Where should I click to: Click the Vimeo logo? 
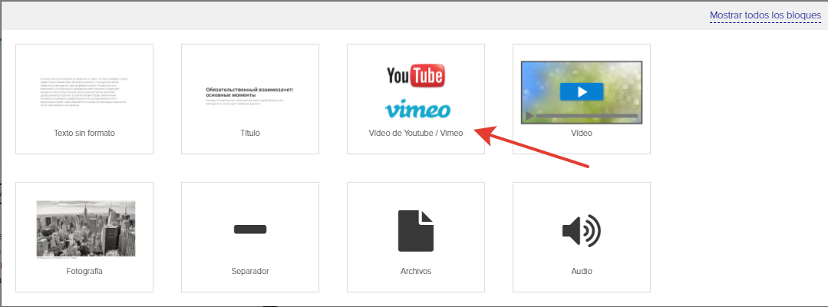tap(417, 108)
